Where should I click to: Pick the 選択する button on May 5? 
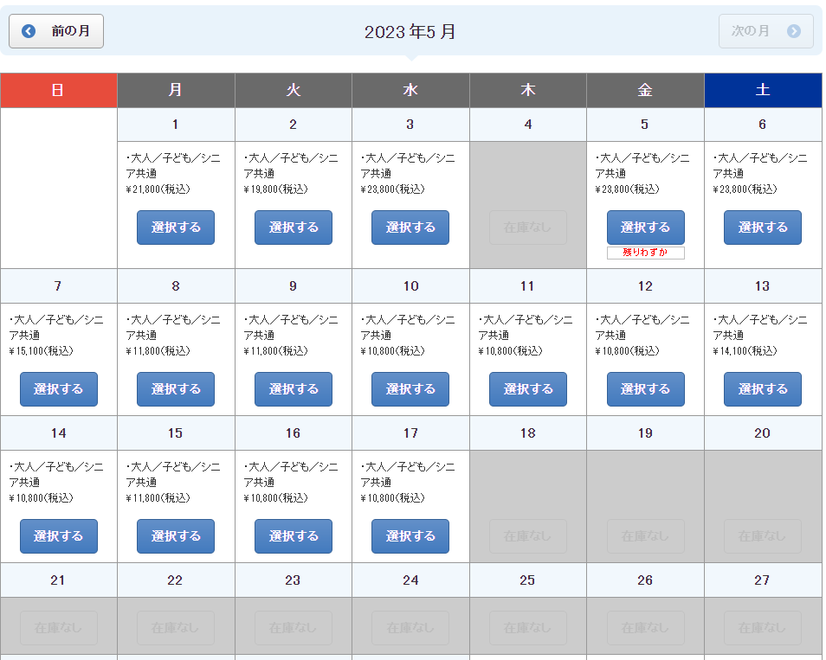645,227
